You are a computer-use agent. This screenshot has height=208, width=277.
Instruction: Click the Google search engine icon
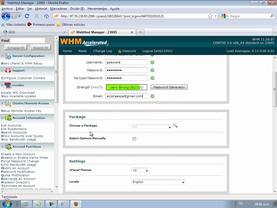pos(223,16)
